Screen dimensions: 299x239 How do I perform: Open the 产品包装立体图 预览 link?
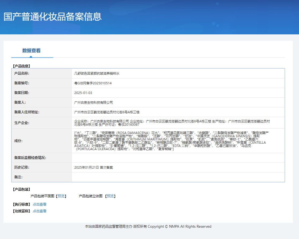point(110,196)
